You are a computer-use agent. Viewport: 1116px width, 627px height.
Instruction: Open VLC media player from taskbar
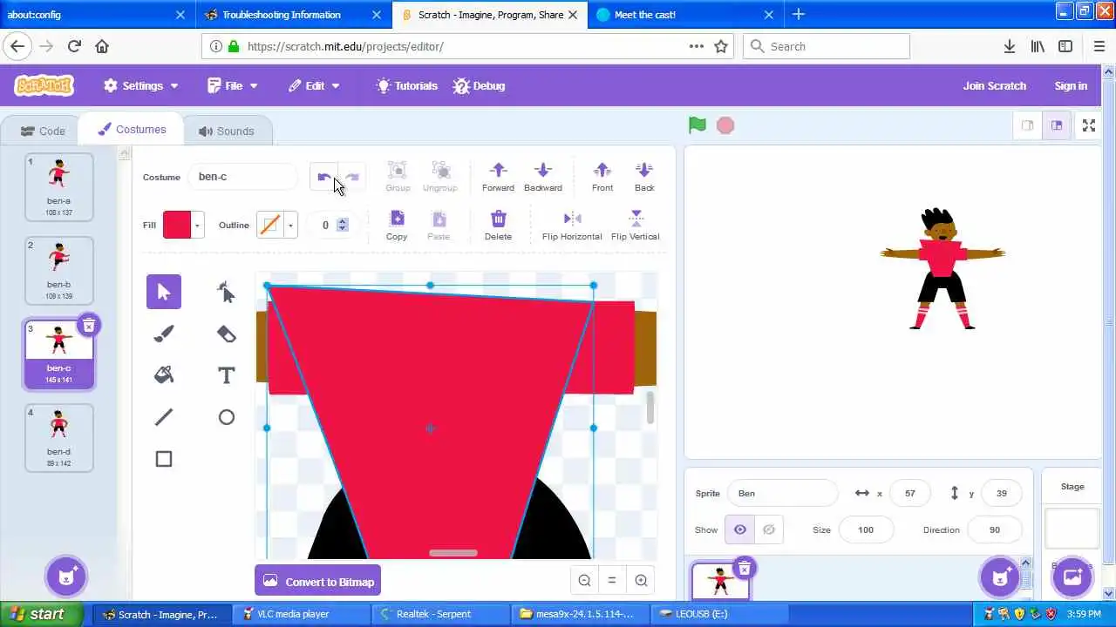pos(303,614)
